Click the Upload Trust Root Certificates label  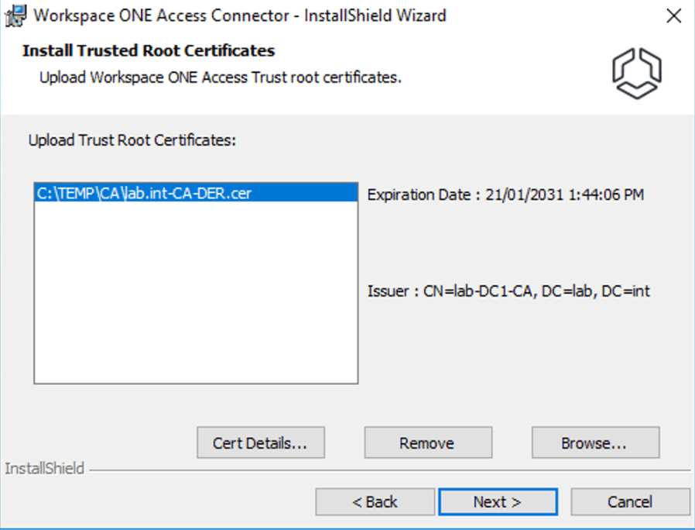click(132, 140)
